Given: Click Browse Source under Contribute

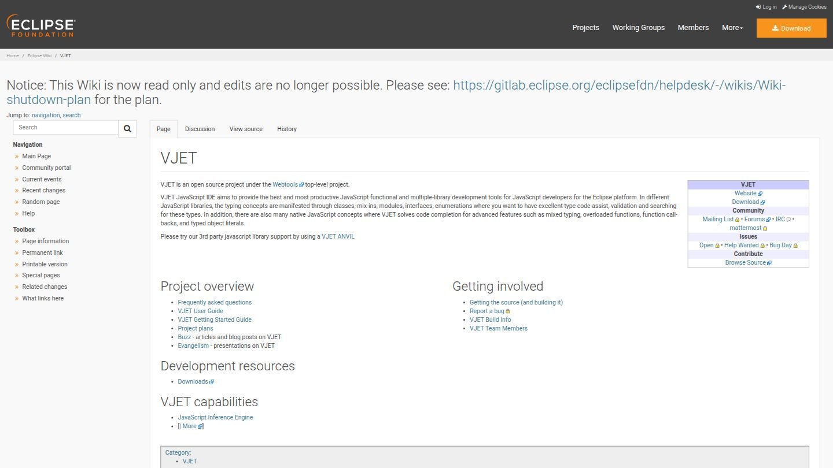Looking at the screenshot, I should (x=749, y=262).
